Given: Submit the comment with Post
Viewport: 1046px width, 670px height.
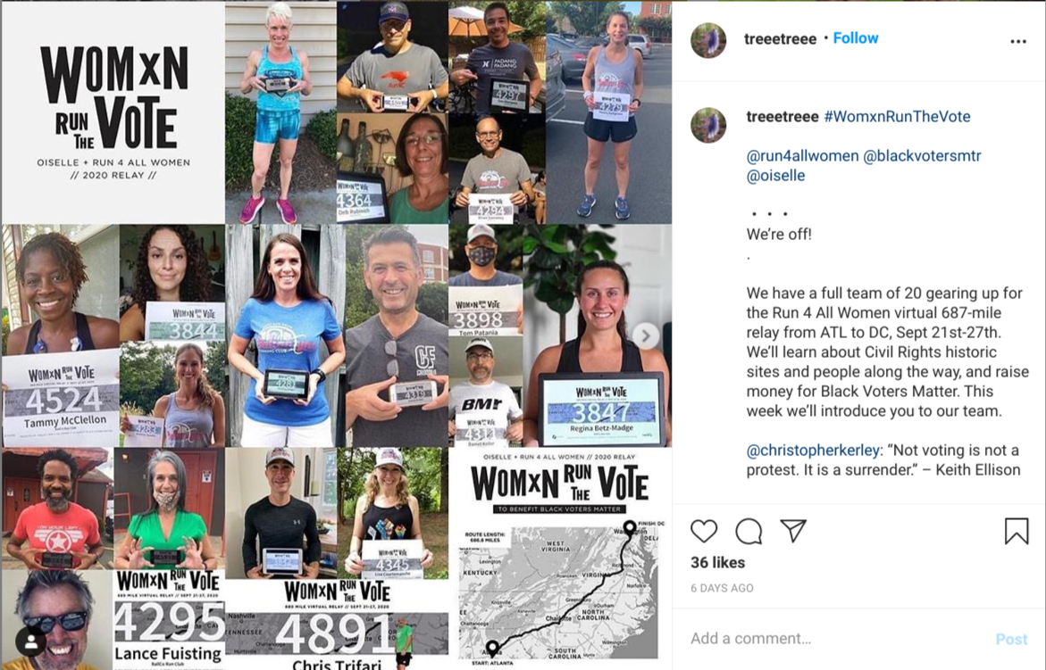Looking at the screenshot, I should tap(1011, 640).
